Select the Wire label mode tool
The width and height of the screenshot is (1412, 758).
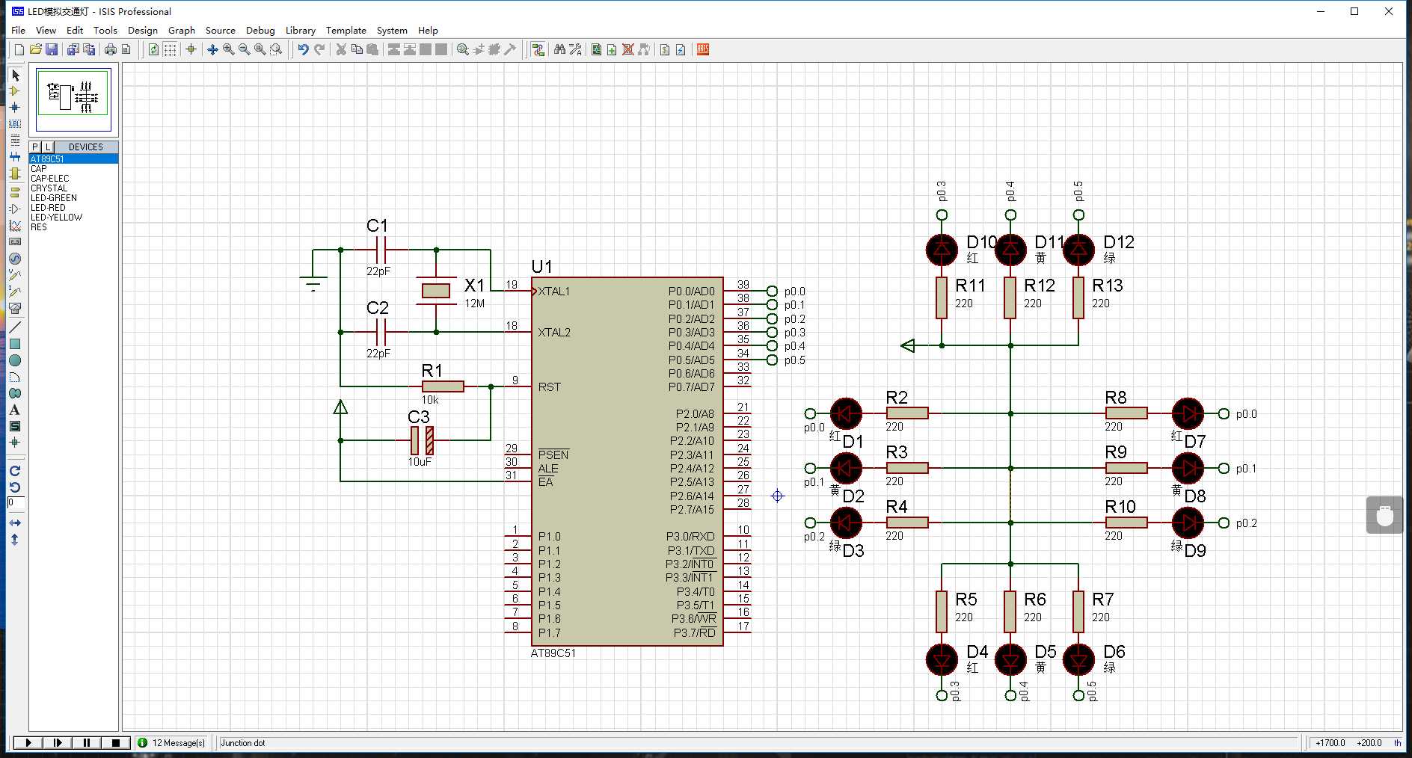pos(15,124)
